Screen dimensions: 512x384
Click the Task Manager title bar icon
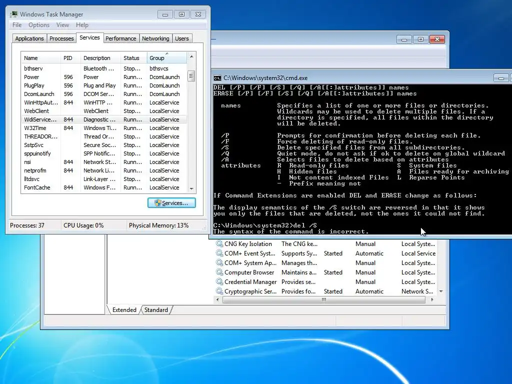point(13,14)
